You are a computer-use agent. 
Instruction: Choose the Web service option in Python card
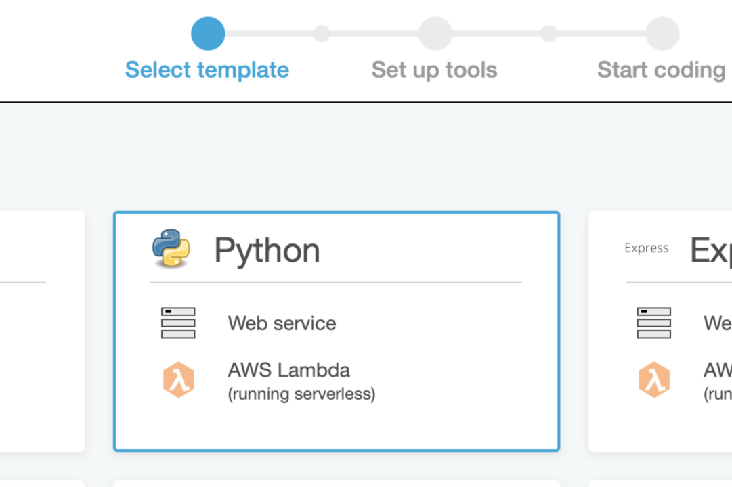(x=282, y=323)
